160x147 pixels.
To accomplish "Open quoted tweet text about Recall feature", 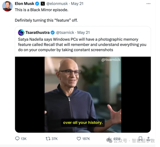I will 82,45.
